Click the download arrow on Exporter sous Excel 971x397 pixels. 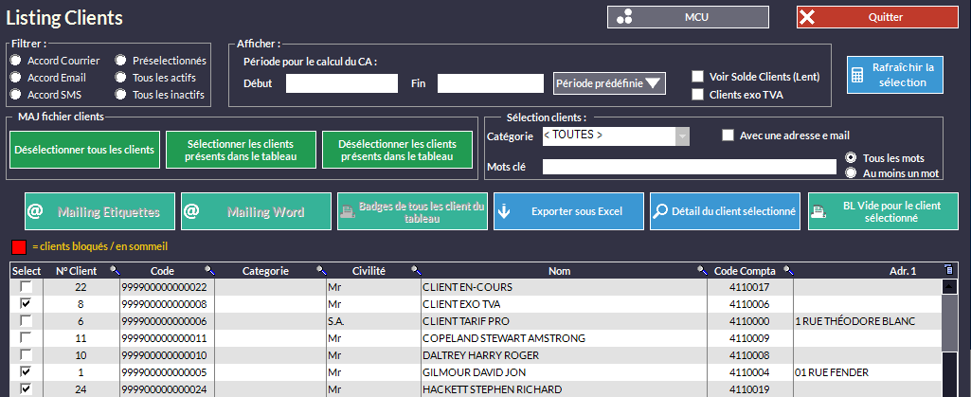[504, 211]
